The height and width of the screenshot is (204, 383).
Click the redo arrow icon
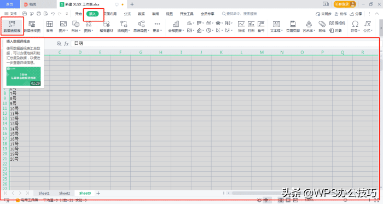(60, 14)
